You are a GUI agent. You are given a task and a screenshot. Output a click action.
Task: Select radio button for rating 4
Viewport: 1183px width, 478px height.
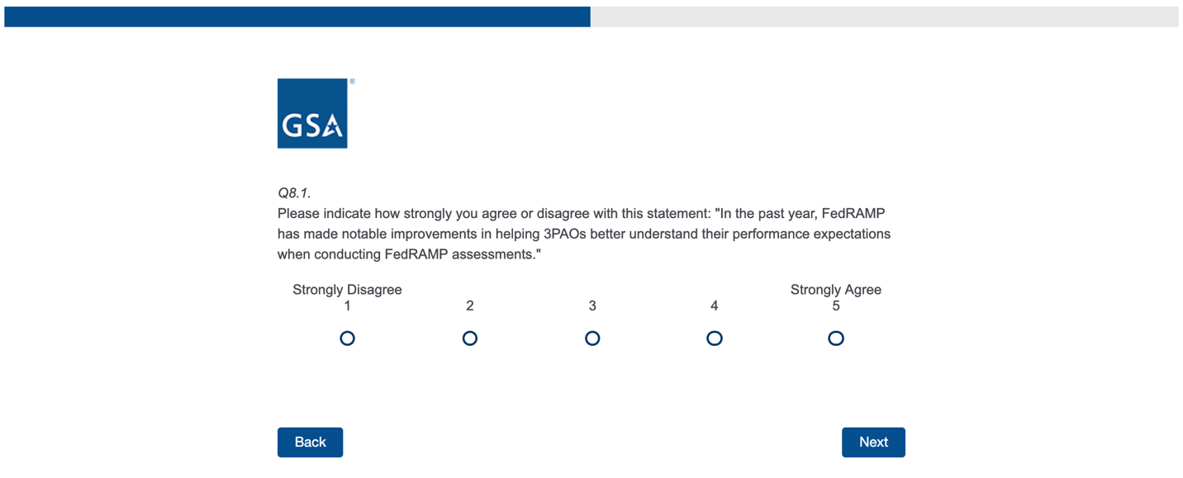point(715,338)
